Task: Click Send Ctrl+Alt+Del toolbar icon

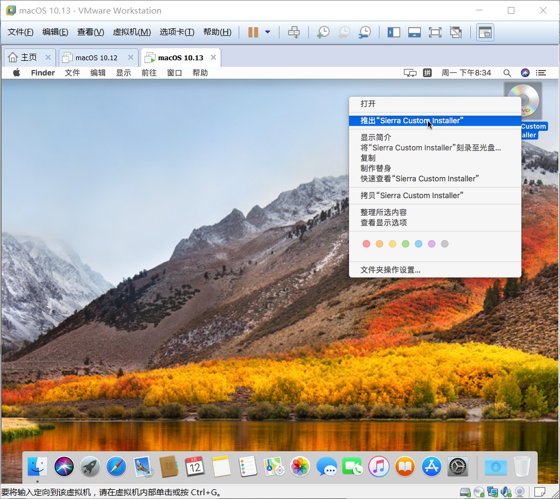Action: pyautogui.click(x=294, y=32)
